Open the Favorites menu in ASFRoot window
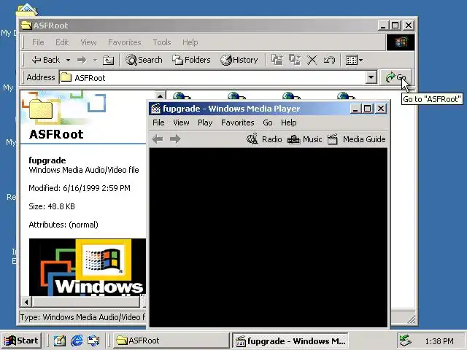The height and width of the screenshot is (350, 467). (125, 42)
